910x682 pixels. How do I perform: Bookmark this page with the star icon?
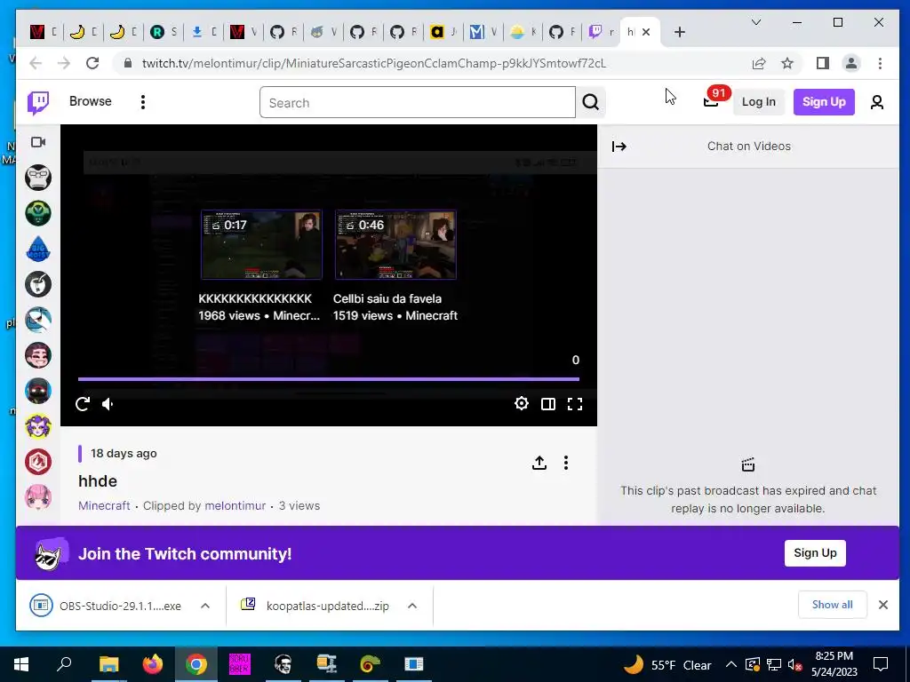click(787, 63)
